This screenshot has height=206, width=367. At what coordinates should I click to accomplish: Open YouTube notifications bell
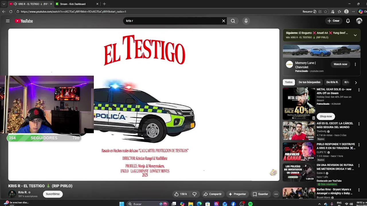coord(348,21)
